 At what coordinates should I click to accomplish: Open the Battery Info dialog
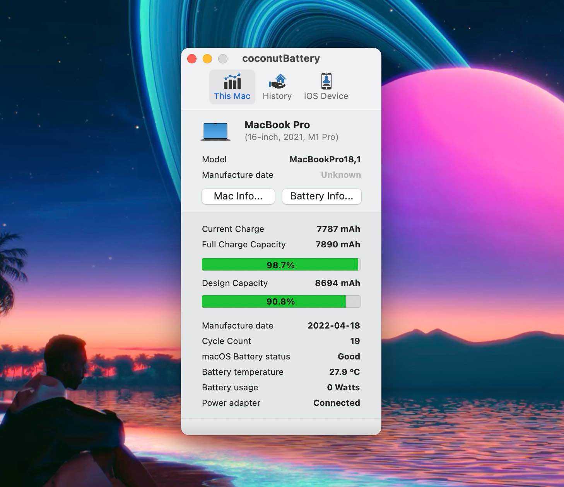(321, 196)
